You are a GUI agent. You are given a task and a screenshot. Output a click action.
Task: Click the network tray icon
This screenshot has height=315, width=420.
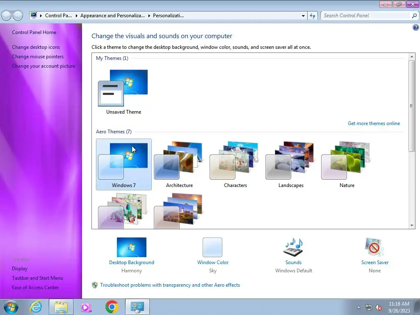(369, 308)
